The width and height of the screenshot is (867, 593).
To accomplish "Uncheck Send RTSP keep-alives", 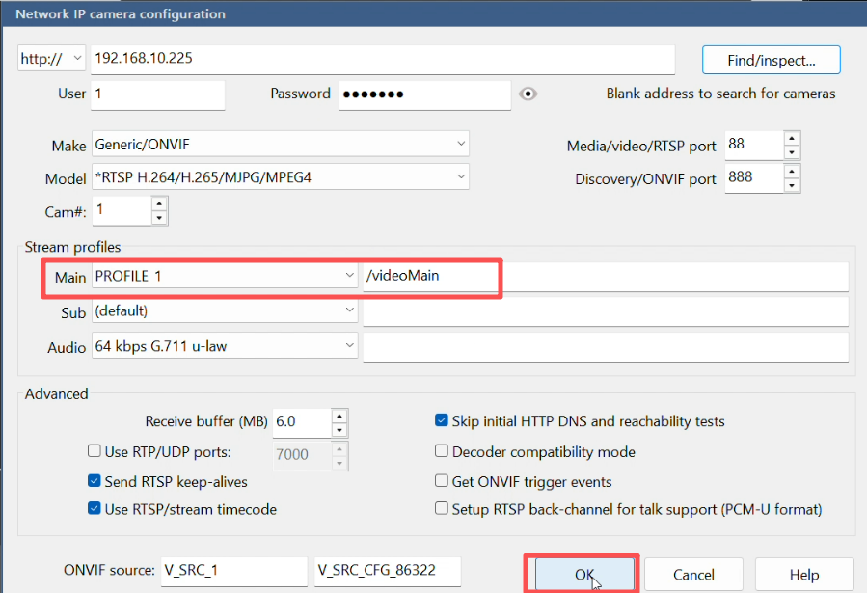I will [x=95, y=481].
